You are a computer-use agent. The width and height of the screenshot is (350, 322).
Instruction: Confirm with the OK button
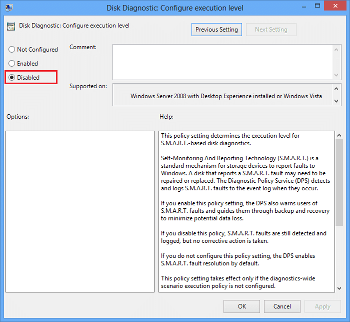tap(241, 306)
